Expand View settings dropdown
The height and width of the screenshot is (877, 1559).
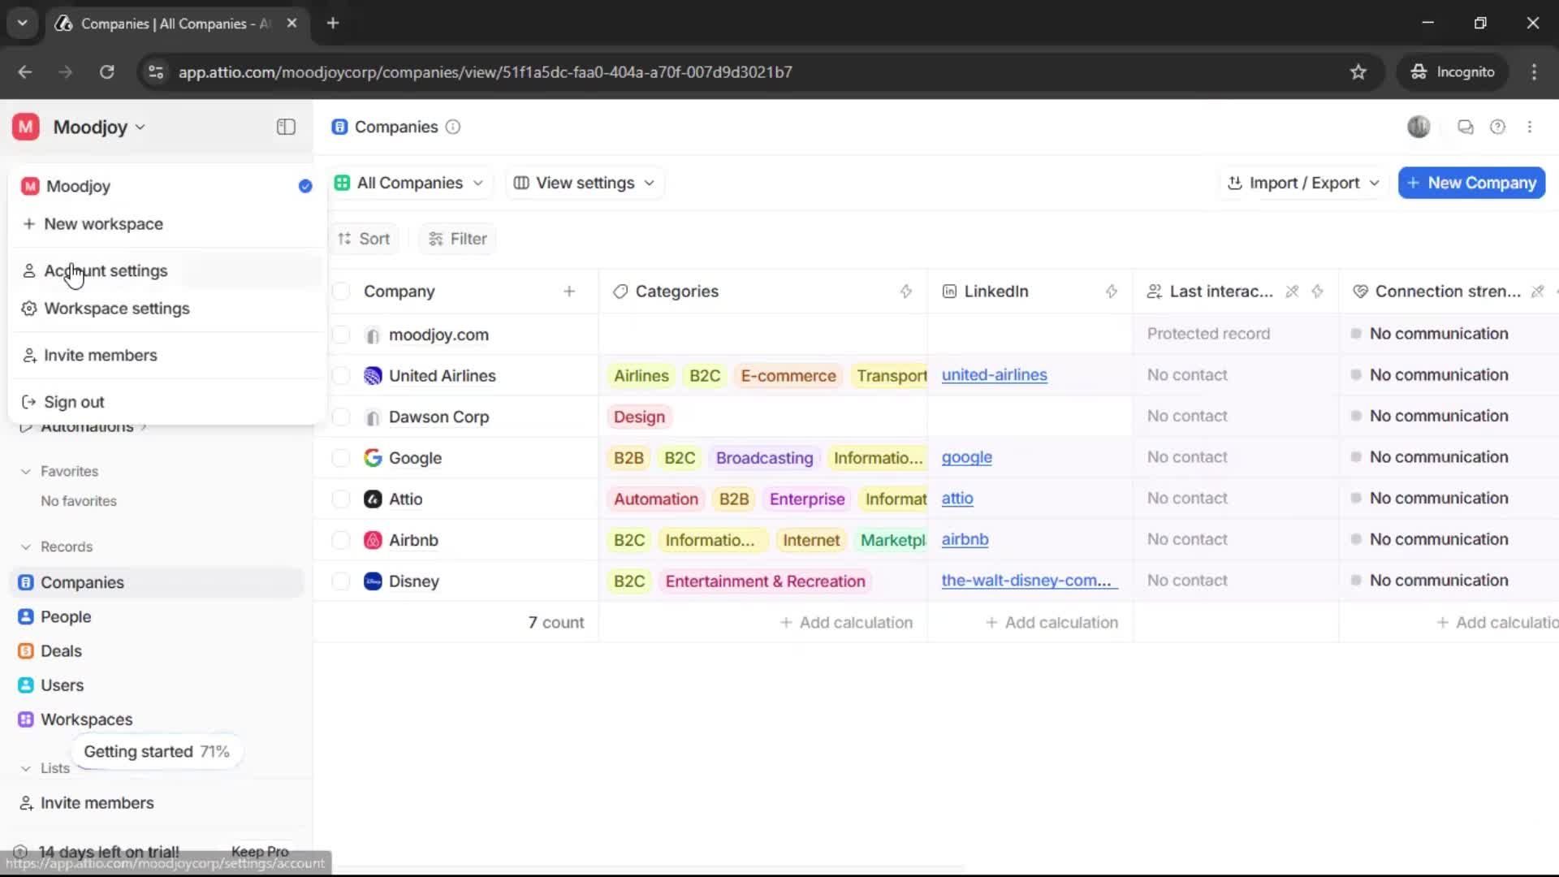585,184
